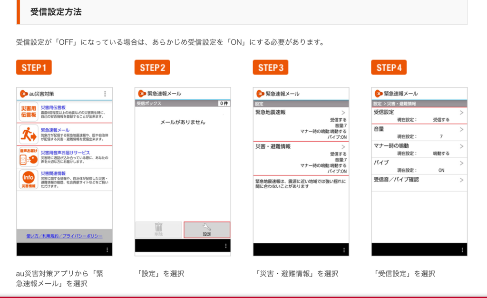This screenshot has height=298, width=487.
Task: Click the 0件 mail counter in STEP2
Action: [224, 103]
